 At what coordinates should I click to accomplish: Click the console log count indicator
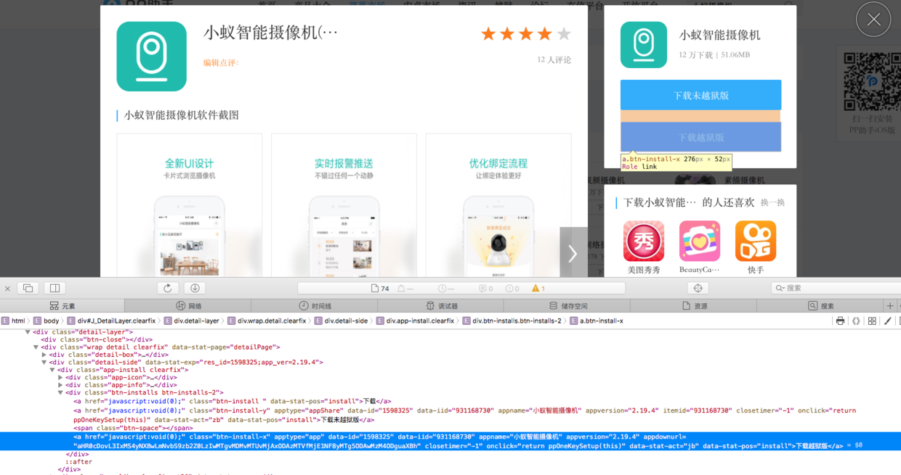point(485,288)
